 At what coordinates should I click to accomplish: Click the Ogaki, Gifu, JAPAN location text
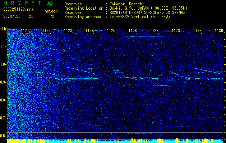(148, 8)
